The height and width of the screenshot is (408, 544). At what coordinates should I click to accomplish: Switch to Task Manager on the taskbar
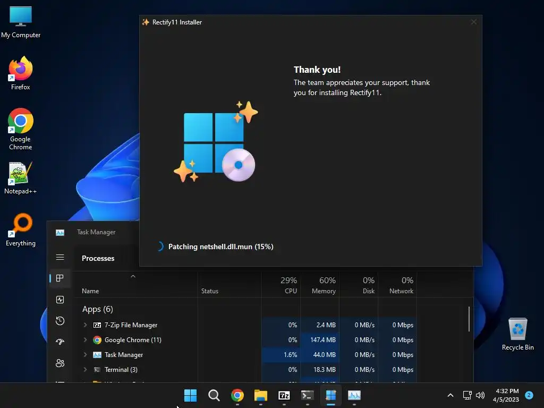(354, 395)
